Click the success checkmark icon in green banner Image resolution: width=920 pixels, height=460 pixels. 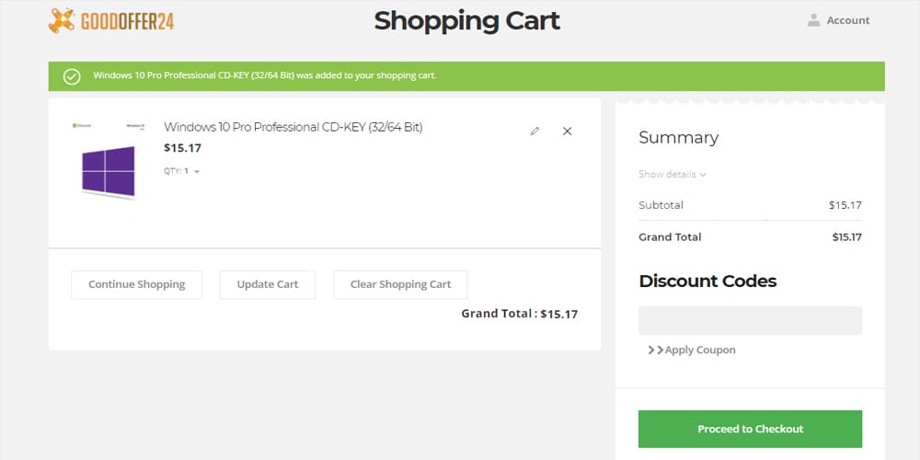click(x=72, y=75)
